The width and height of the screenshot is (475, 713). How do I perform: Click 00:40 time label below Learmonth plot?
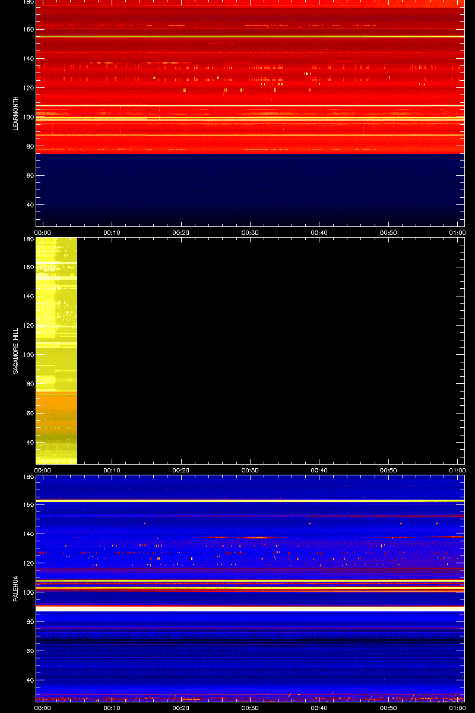(319, 232)
